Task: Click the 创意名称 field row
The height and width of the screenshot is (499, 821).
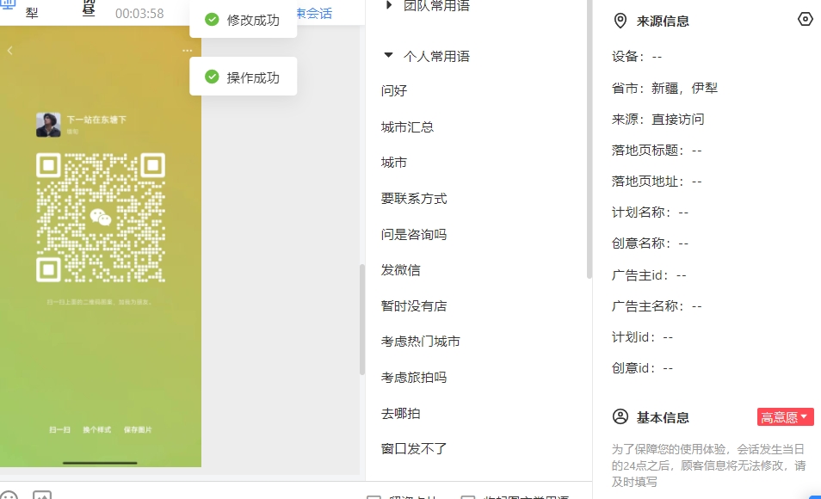Action: tap(650, 243)
